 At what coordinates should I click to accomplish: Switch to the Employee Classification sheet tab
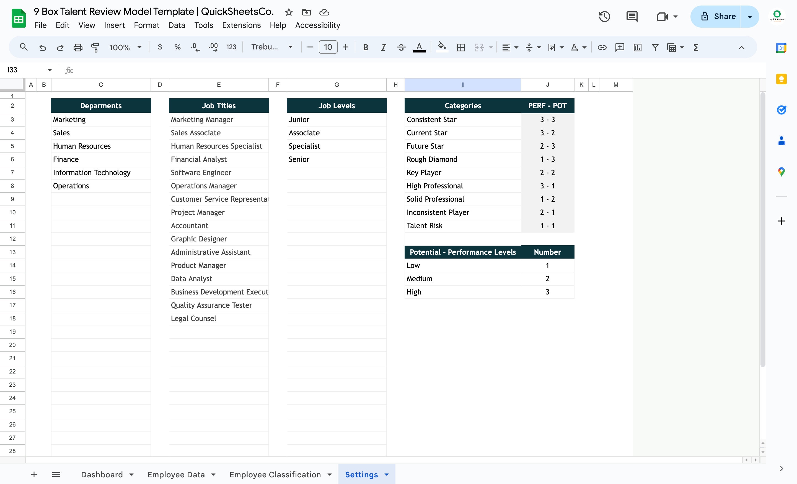[x=275, y=474]
